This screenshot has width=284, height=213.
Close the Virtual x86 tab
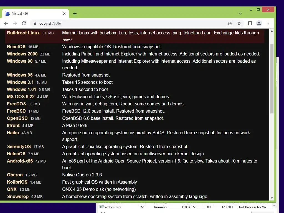(x=64, y=14)
